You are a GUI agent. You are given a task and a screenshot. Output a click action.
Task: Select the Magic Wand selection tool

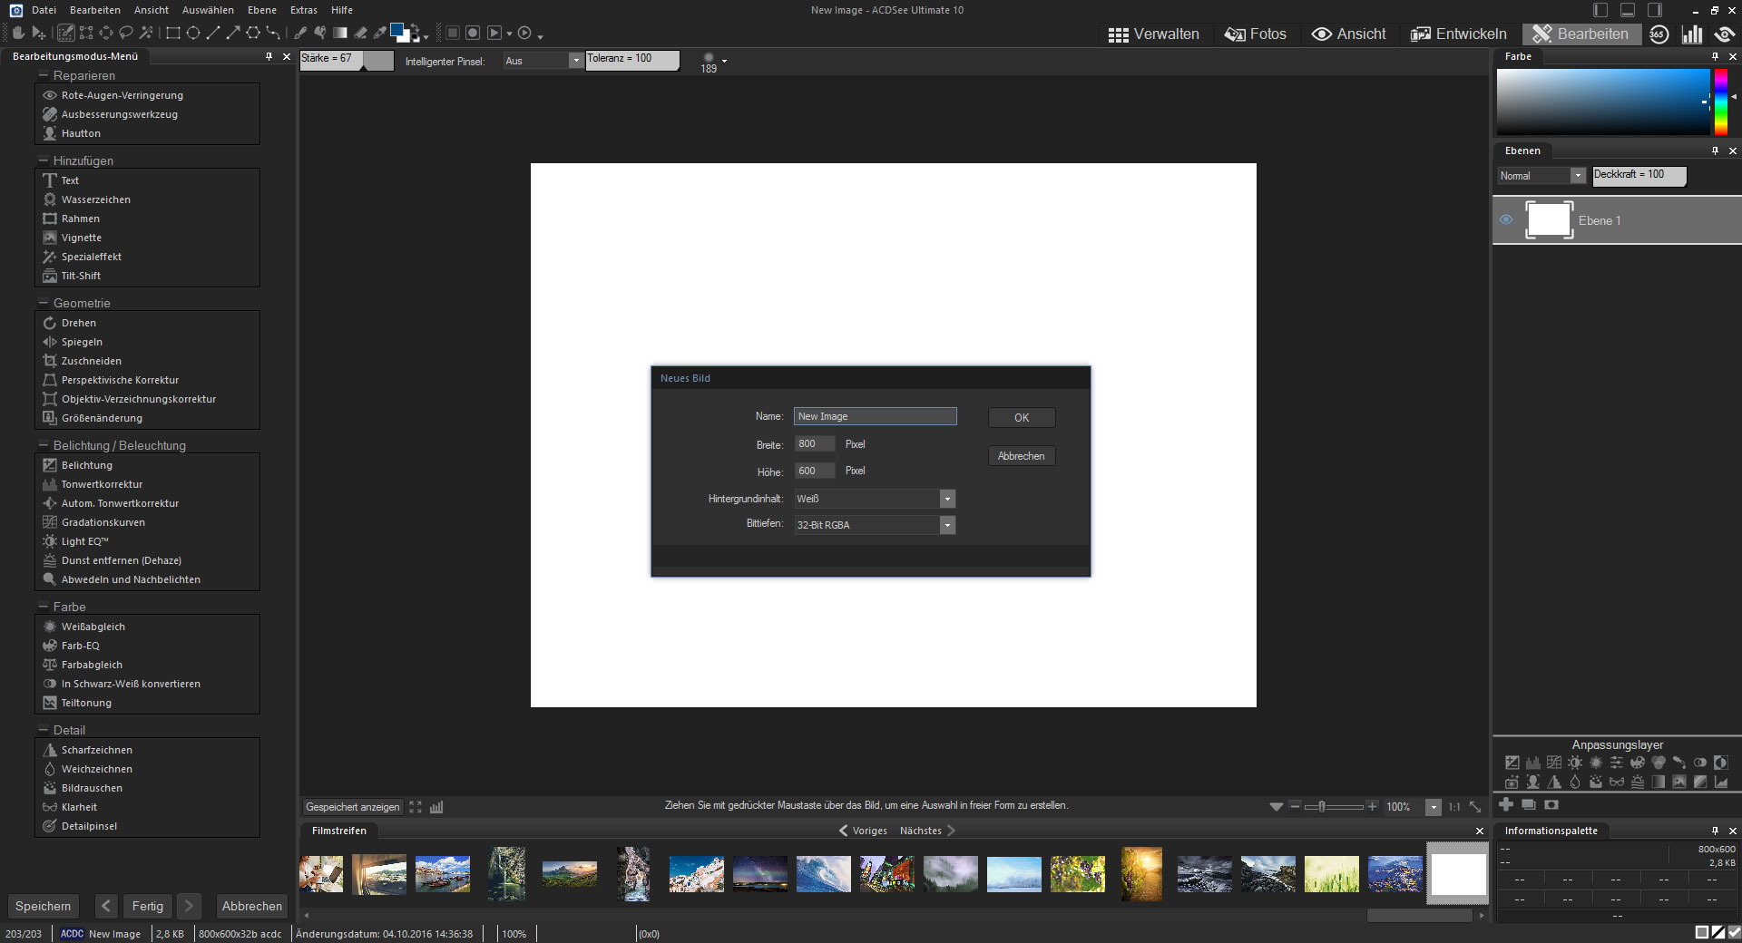click(x=146, y=34)
